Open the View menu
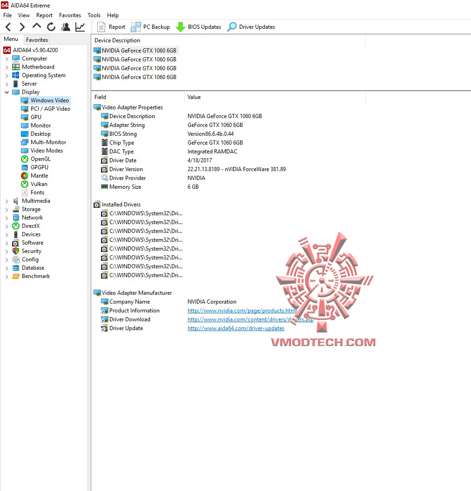 tap(24, 15)
